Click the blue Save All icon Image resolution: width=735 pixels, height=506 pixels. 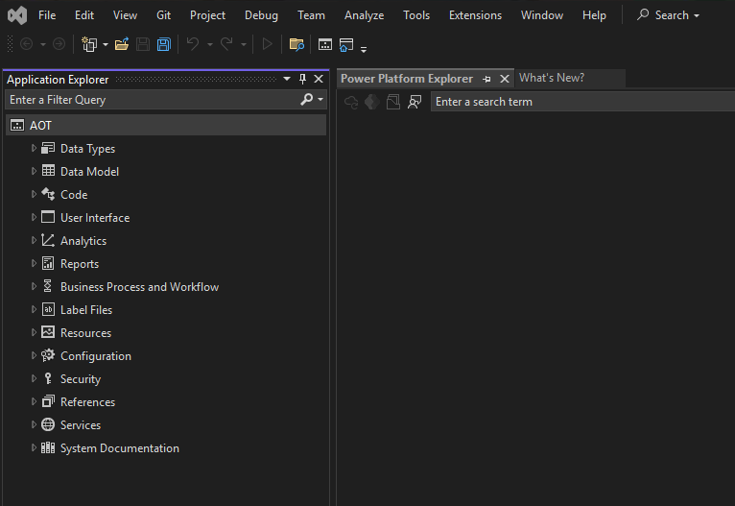(x=164, y=44)
